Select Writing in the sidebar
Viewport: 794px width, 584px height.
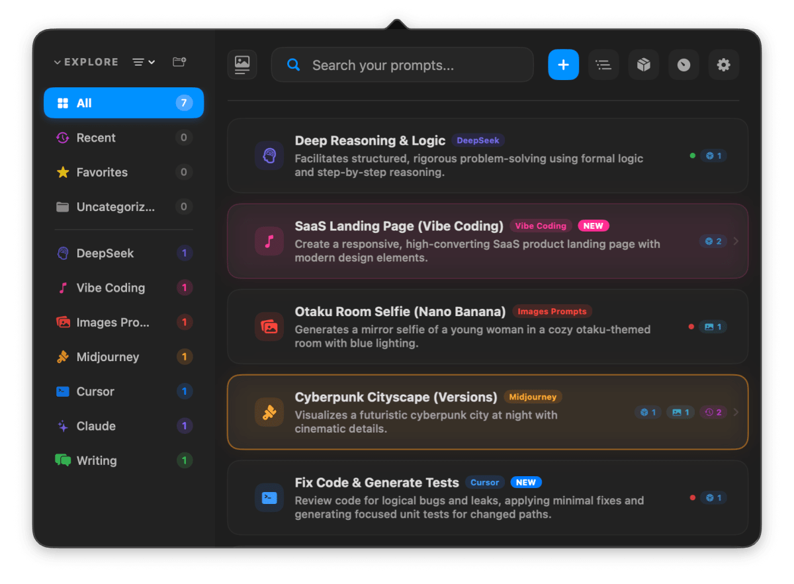pyautogui.click(x=124, y=460)
